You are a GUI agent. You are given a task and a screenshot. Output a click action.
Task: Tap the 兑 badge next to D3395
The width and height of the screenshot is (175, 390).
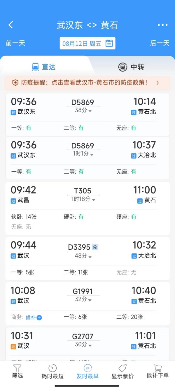click(95, 247)
